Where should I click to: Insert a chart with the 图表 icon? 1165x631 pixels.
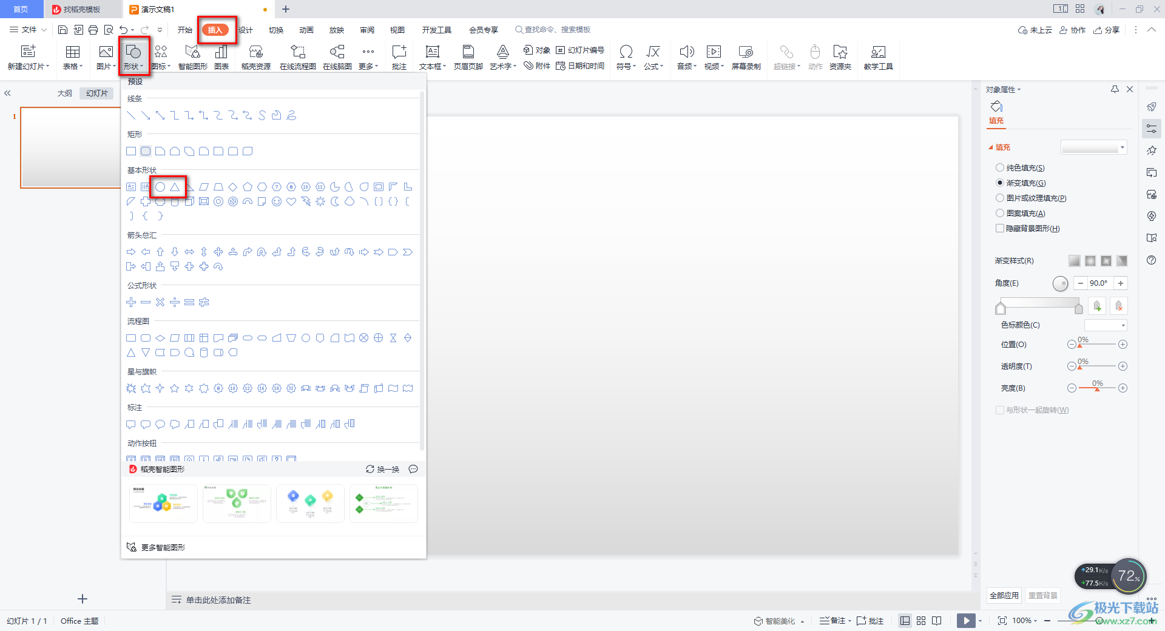(x=221, y=57)
